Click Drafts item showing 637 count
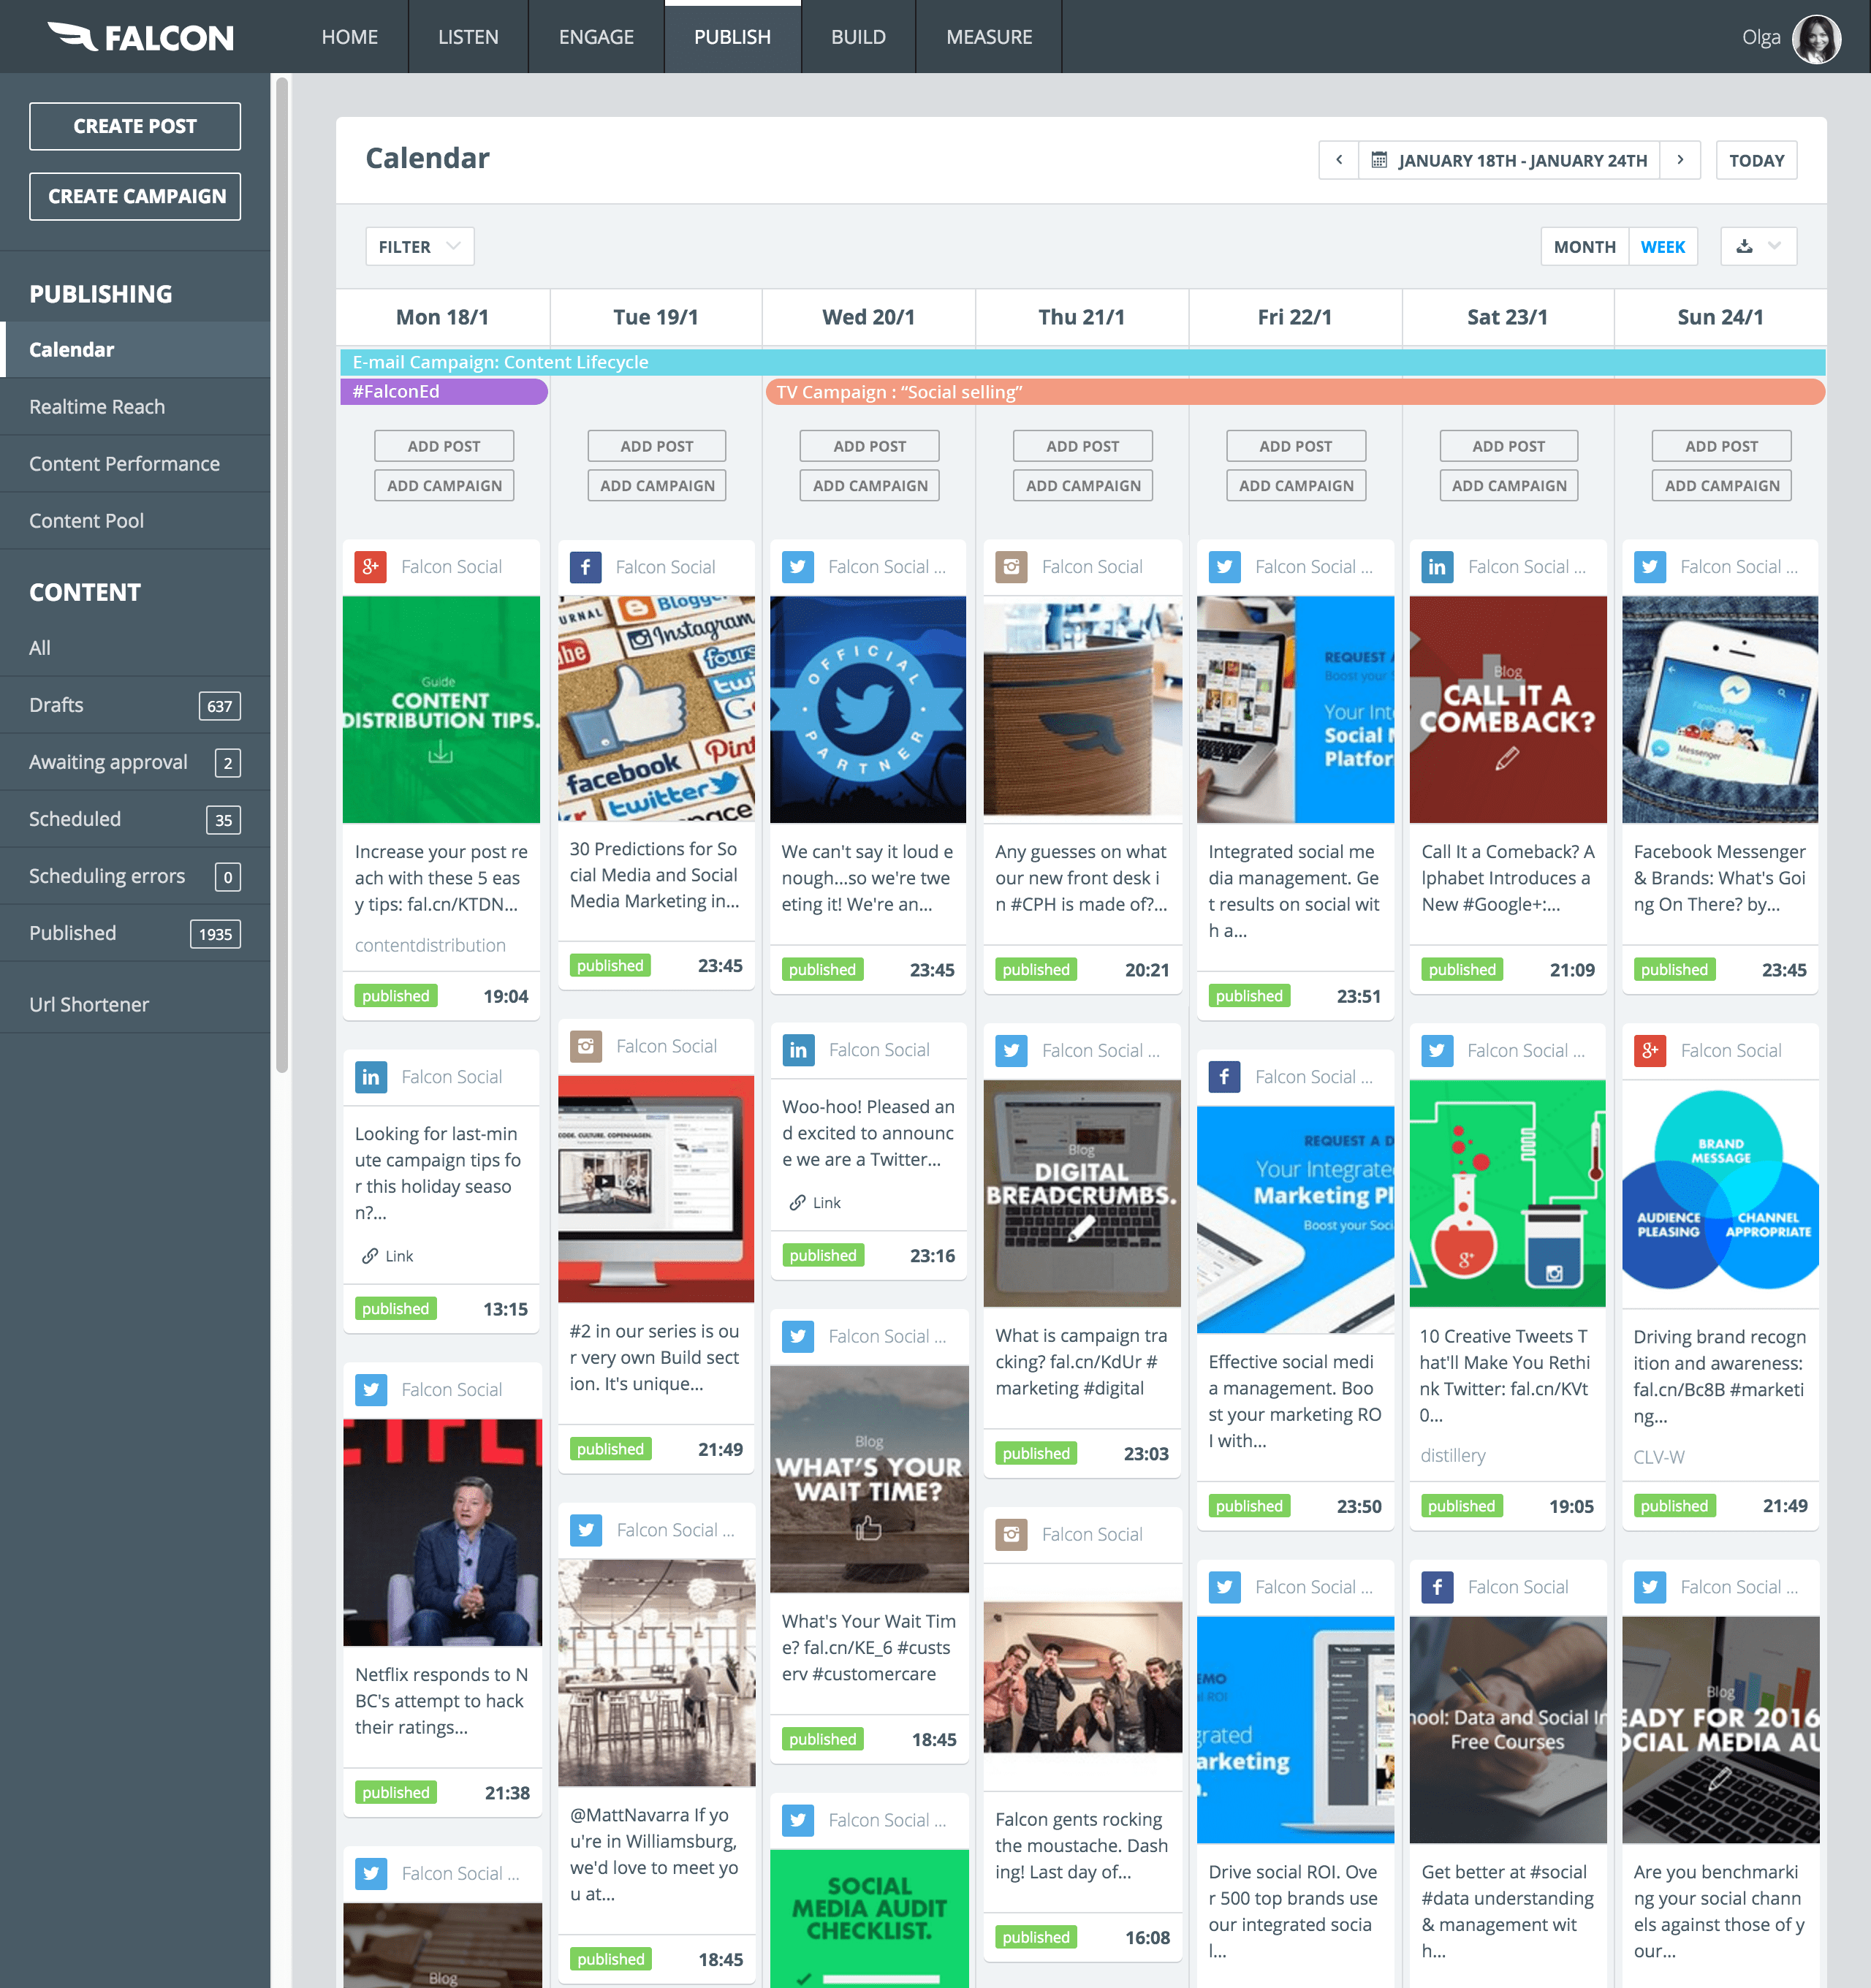 pos(132,705)
